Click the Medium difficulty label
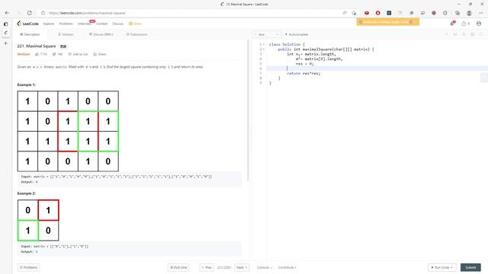 coord(24,54)
